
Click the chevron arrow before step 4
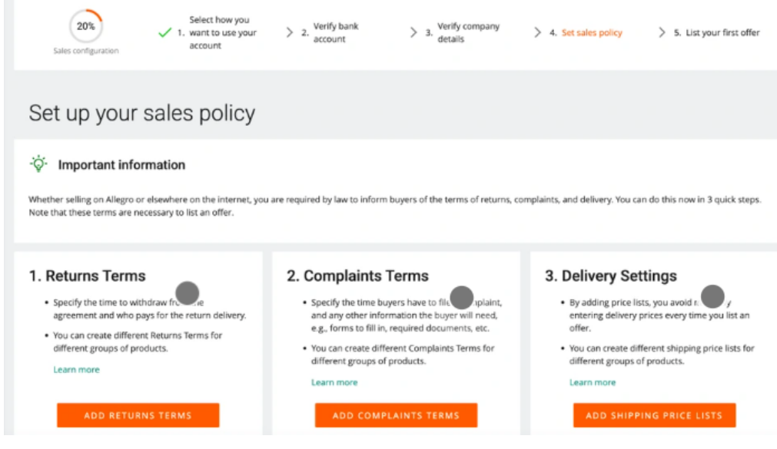pos(537,33)
